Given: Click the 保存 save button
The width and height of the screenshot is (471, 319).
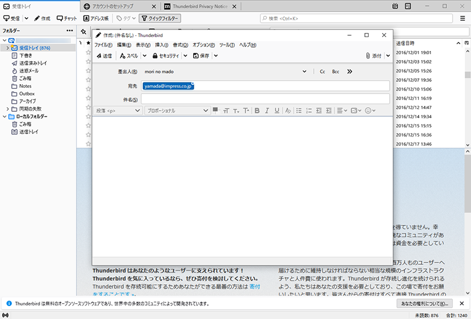Looking at the screenshot, I should coord(201,55).
